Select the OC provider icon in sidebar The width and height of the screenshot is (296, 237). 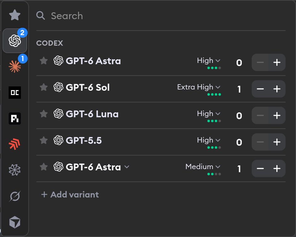pyautogui.click(x=15, y=93)
